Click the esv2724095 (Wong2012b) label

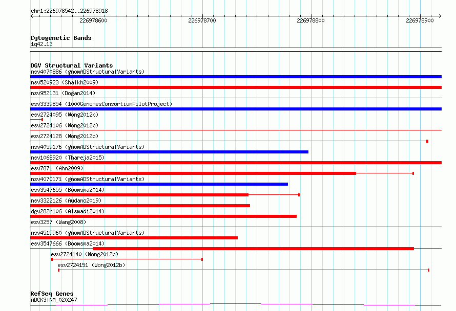click(65, 115)
